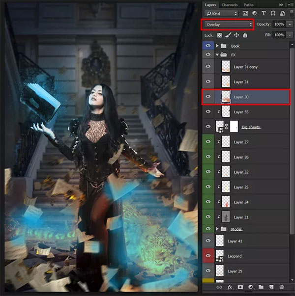Hide Layer 55

[x=208, y=111]
